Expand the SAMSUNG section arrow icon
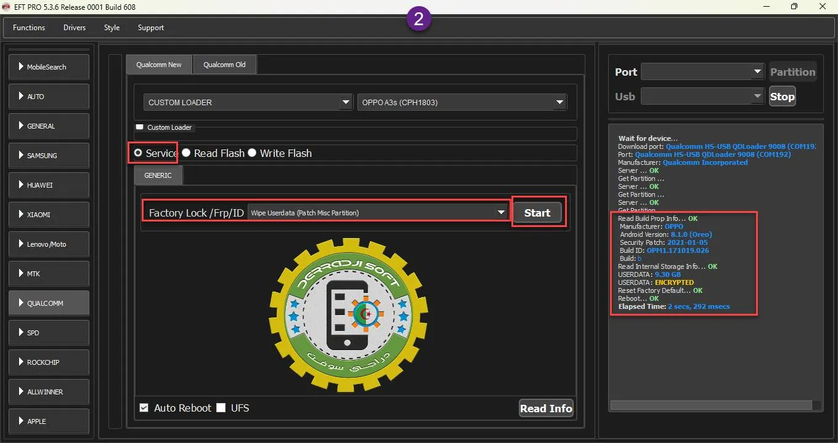 pos(22,155)
